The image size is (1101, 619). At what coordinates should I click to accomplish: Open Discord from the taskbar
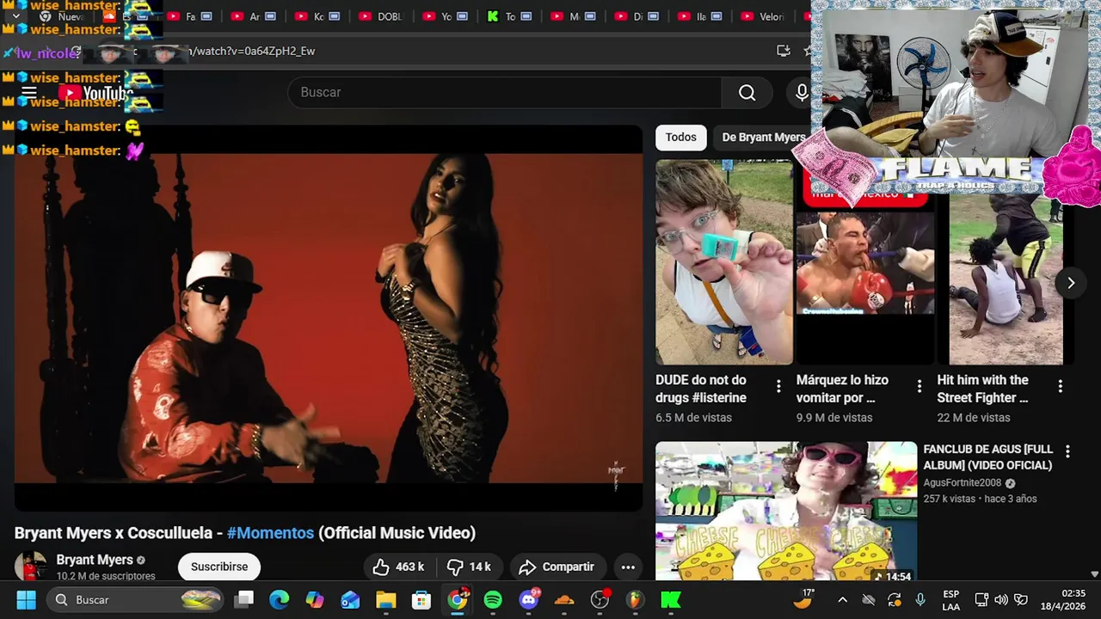point(529,599)
